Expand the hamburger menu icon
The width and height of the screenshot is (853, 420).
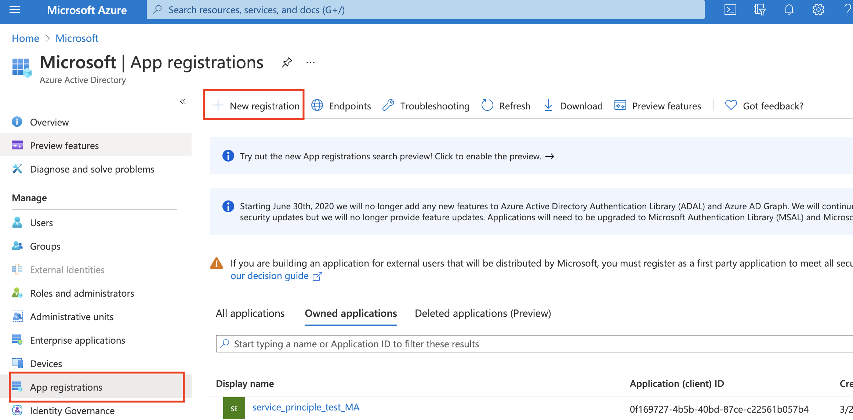click(x=15, y=10)
